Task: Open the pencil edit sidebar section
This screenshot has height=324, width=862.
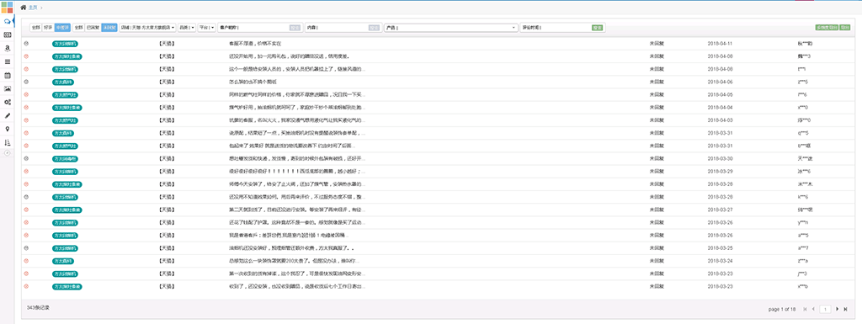Action: 7,115
